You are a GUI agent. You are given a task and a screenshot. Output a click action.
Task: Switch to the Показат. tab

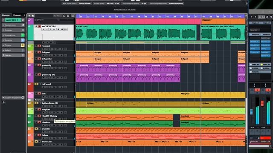pyautogui.click(x=17, y=15)
